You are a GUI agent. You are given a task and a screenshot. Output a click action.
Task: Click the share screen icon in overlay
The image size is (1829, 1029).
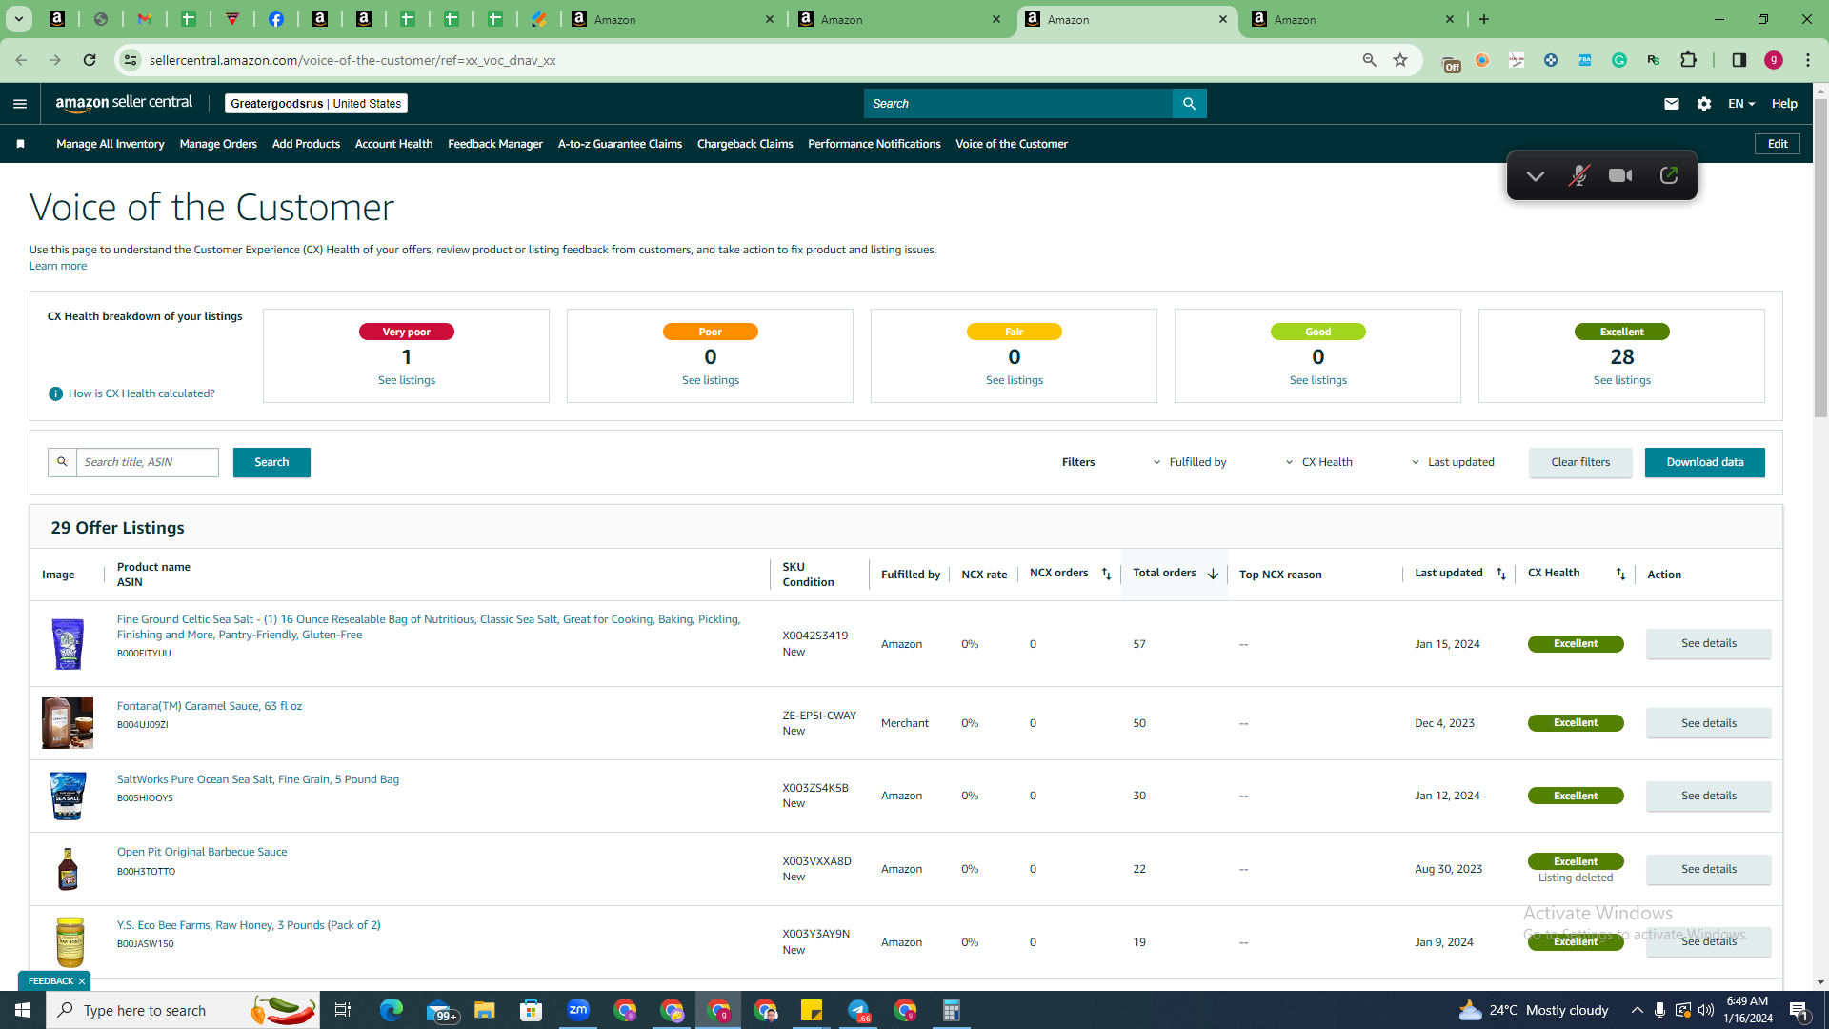(1668, 176)
